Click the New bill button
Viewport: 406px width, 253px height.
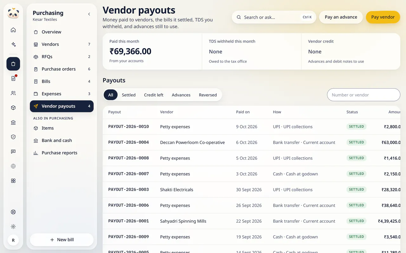(62, 240)
